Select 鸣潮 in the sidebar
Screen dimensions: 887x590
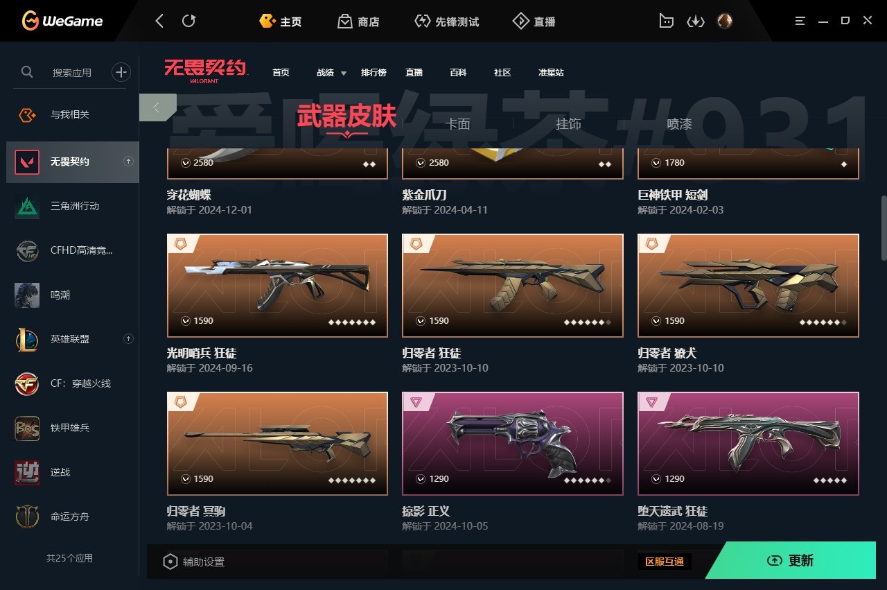pyautogui.click(x=73, y=295)
